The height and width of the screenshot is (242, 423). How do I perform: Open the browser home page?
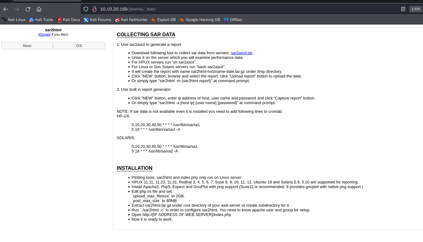tap(39, 9)
